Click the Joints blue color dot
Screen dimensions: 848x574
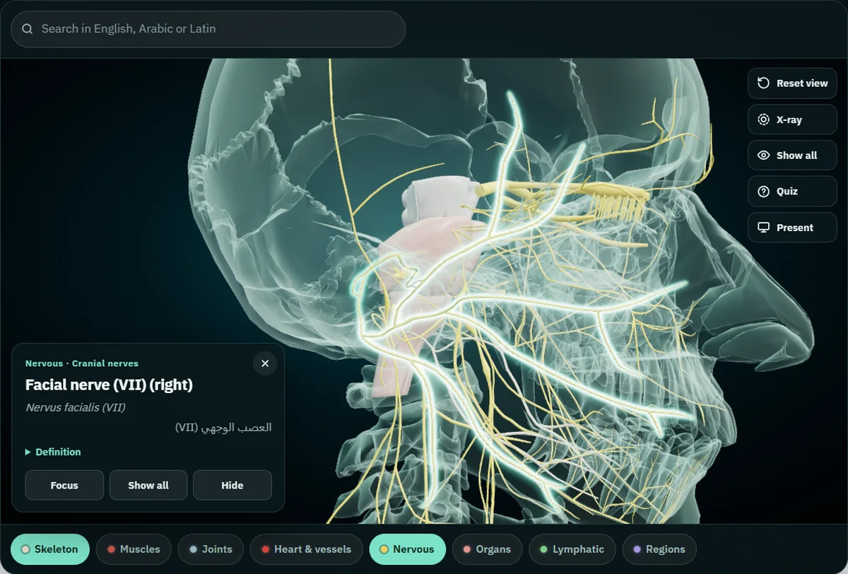193,549
